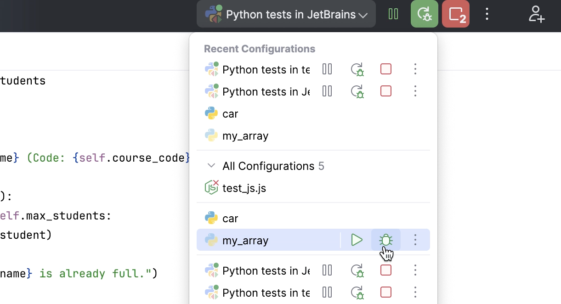Image resolution: width=561 pixels, height=304 pixels.
Task: Collapse the All Configurations section
Action: [211, 166]
